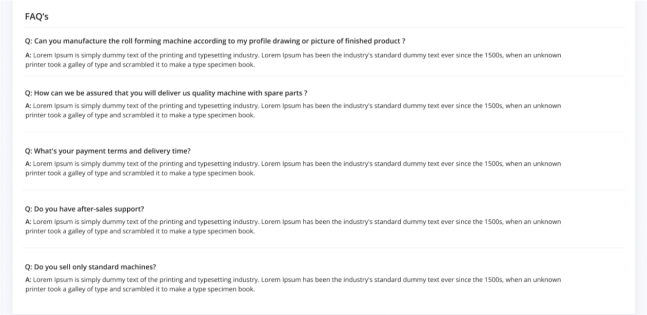
Task: Click the "Q:" prefix of the standard machines question
Action: click(29, 267)
